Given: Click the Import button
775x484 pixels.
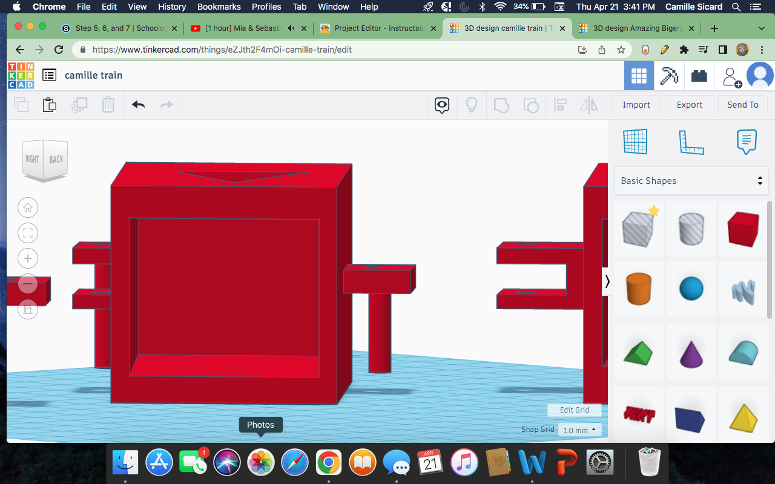Looking at the screenshot, I should coord(636,105).
